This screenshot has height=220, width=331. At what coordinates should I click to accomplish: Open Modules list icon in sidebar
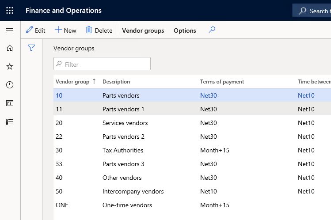pyautogui.click(x=10, y=121)
